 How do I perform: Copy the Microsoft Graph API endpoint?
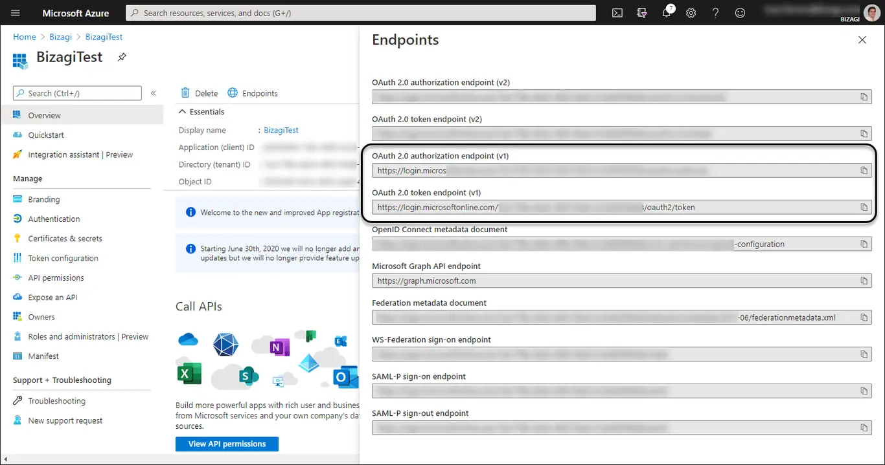tap(864, 281)
